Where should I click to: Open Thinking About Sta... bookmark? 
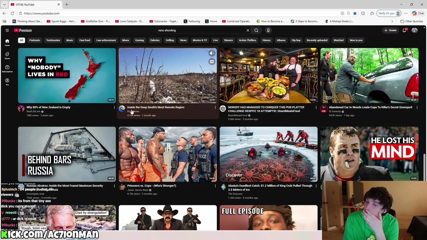27,21
